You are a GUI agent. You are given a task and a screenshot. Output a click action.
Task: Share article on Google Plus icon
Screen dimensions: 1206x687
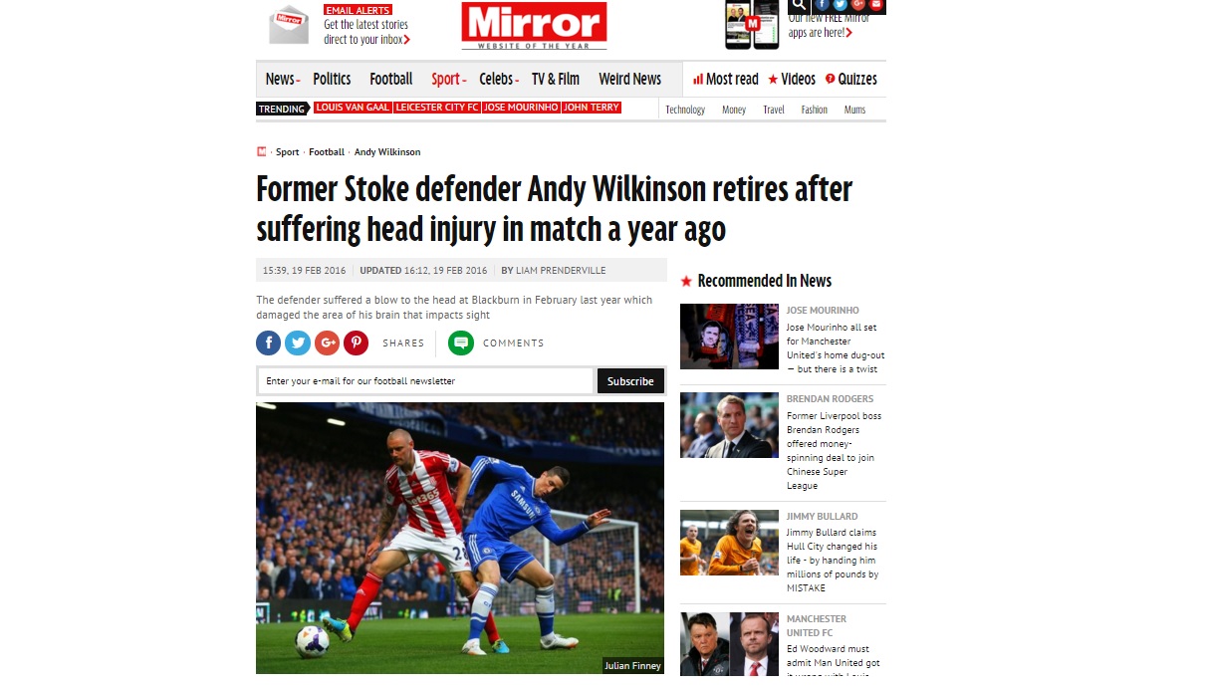(x=328, y=343)
